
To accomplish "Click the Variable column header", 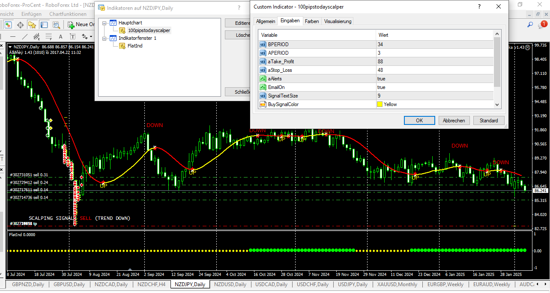I will pos(317,35).
